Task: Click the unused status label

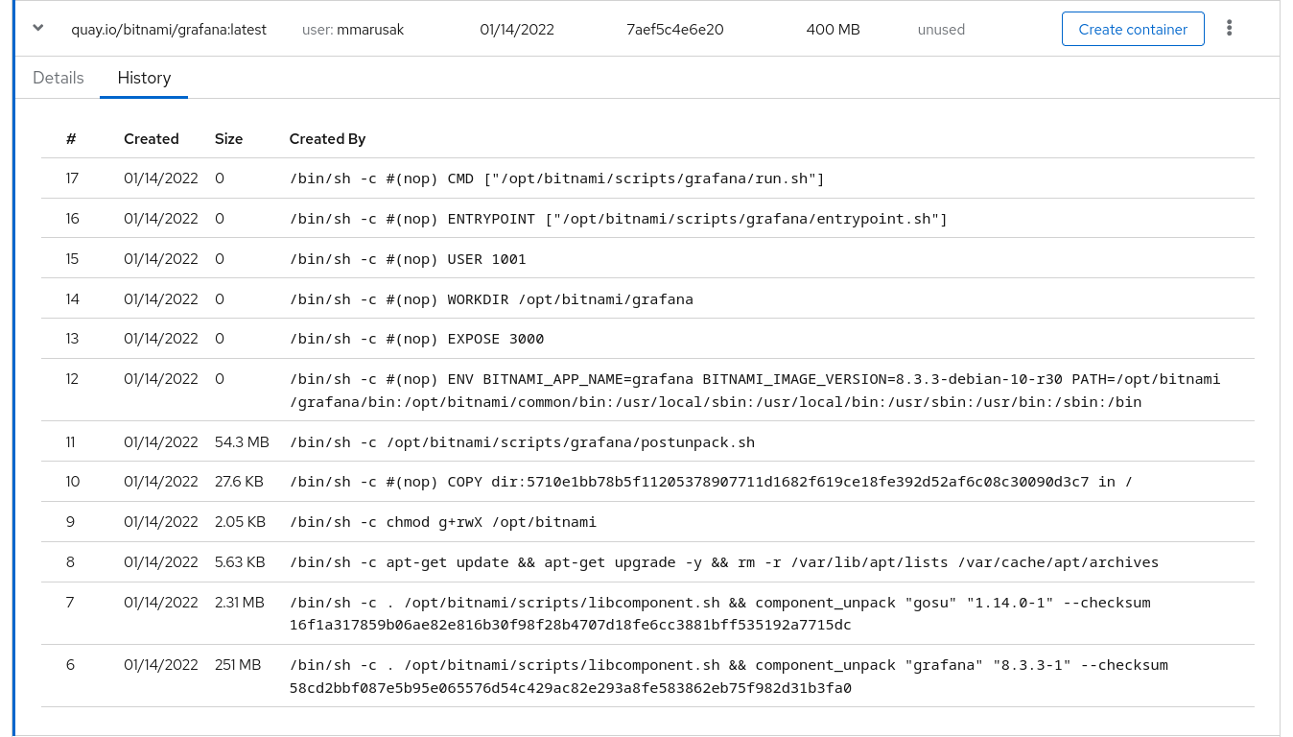Action: click(941, 30)
